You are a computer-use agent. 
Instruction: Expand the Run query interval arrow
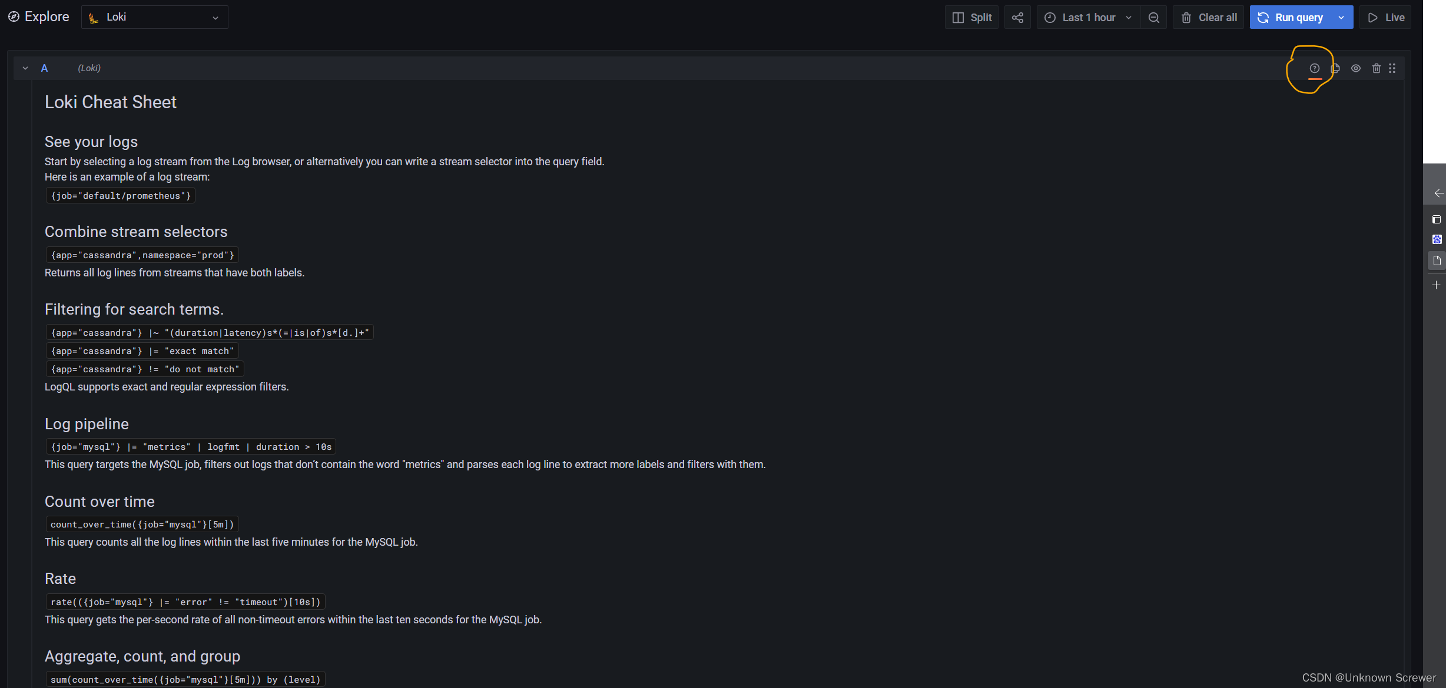point(1342,17)
